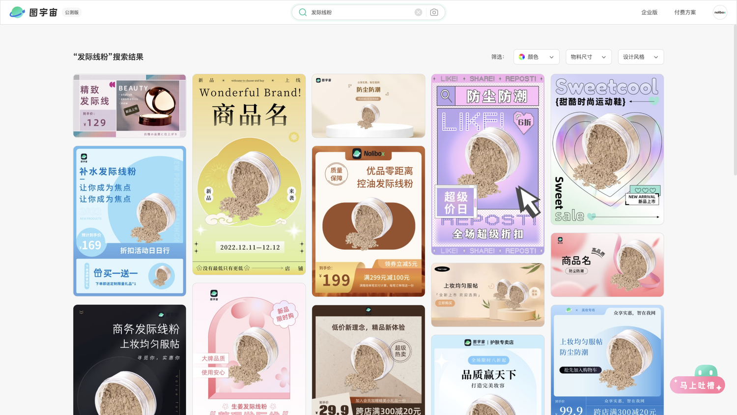Image resolution: width=737 pixels, height=415 pixels.
Task: Open the 上妆均匀服帖 beige banner template
Action: pyautogui.click(x=488, y=295)
